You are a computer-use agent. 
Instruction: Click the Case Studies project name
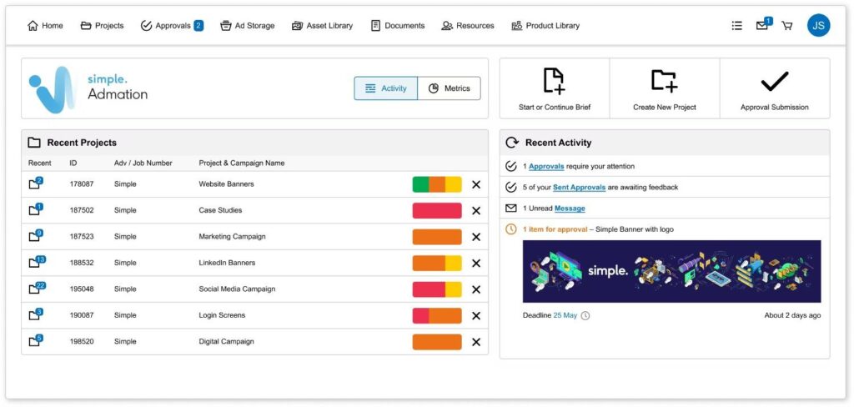[x=220, y=210]
